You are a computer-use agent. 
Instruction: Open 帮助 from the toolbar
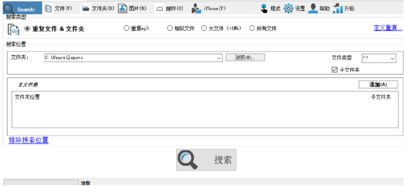click(x=324, y=9)
